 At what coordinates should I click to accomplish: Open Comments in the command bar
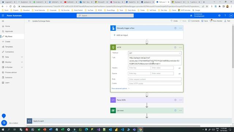(194, 21)
